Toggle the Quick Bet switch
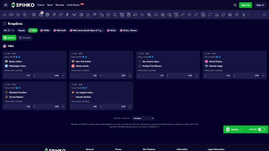Image resolution: width=269 pixels, height=151 pixels. (262, 130)
